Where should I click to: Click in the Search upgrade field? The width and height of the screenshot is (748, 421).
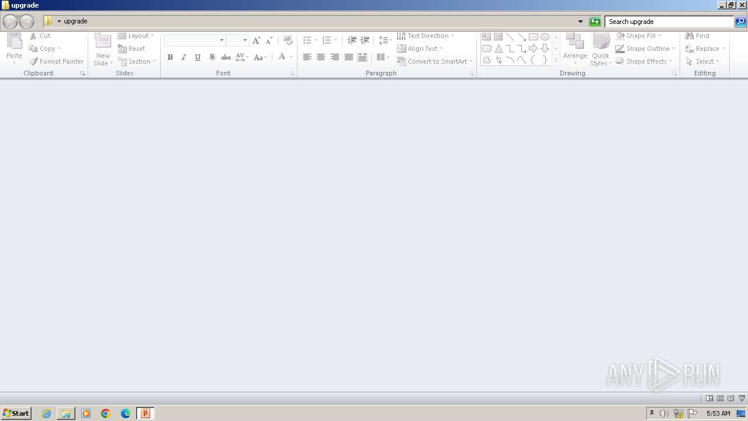(x=669, y=22)
